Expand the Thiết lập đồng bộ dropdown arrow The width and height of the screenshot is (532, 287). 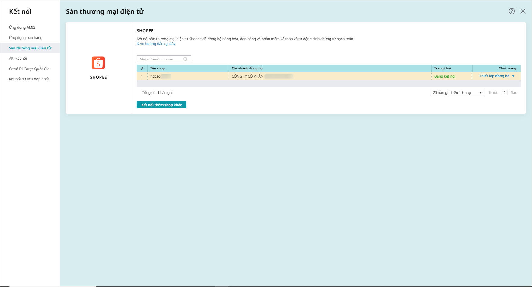coord(513,76)
